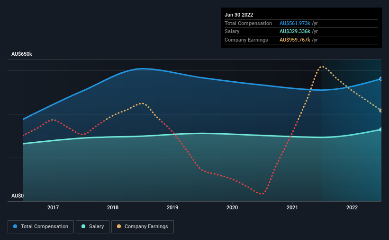Click the AU$650k axis label
Image resolution: width=389 pixels, height=240 pixels.
pos(22,54)
